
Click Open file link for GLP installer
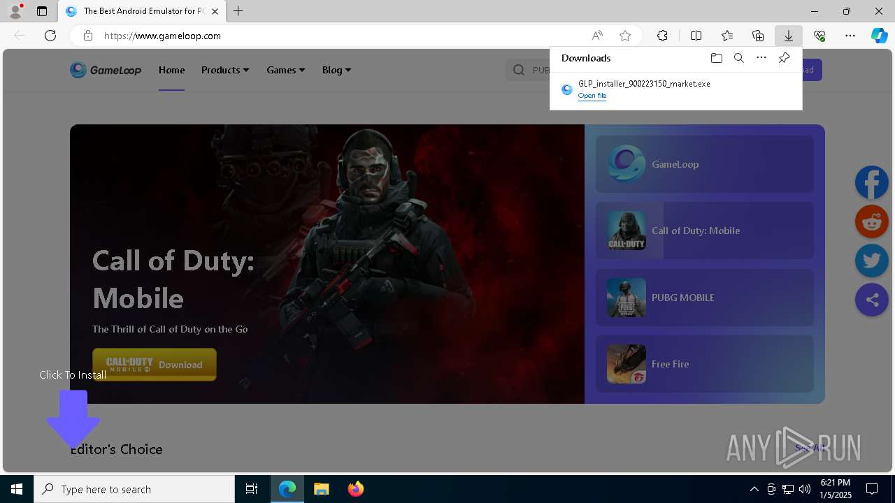592,96
